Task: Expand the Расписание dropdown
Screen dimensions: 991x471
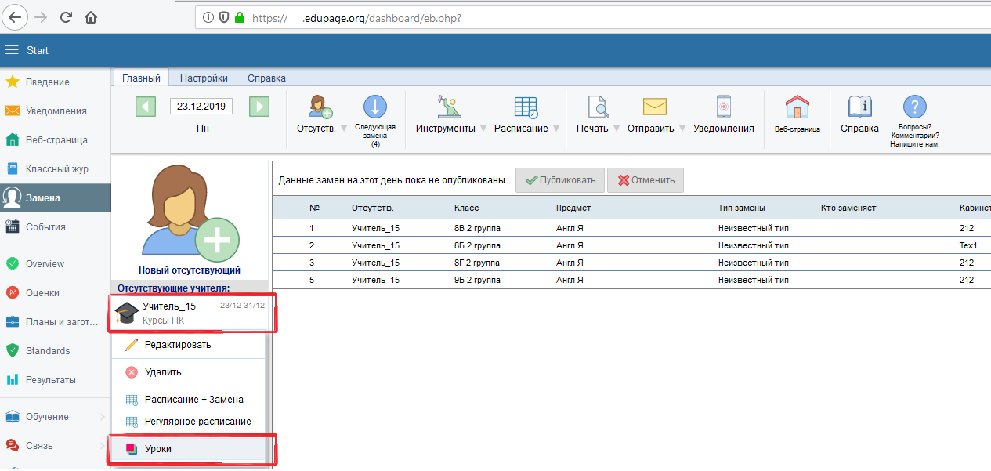Action: click(556, 129)
